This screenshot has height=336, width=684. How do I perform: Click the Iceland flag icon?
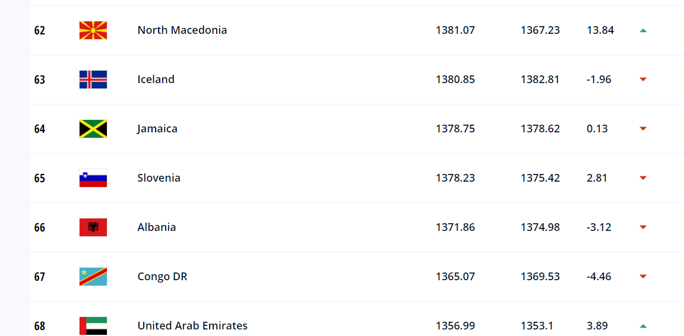(x=93, y=80)
